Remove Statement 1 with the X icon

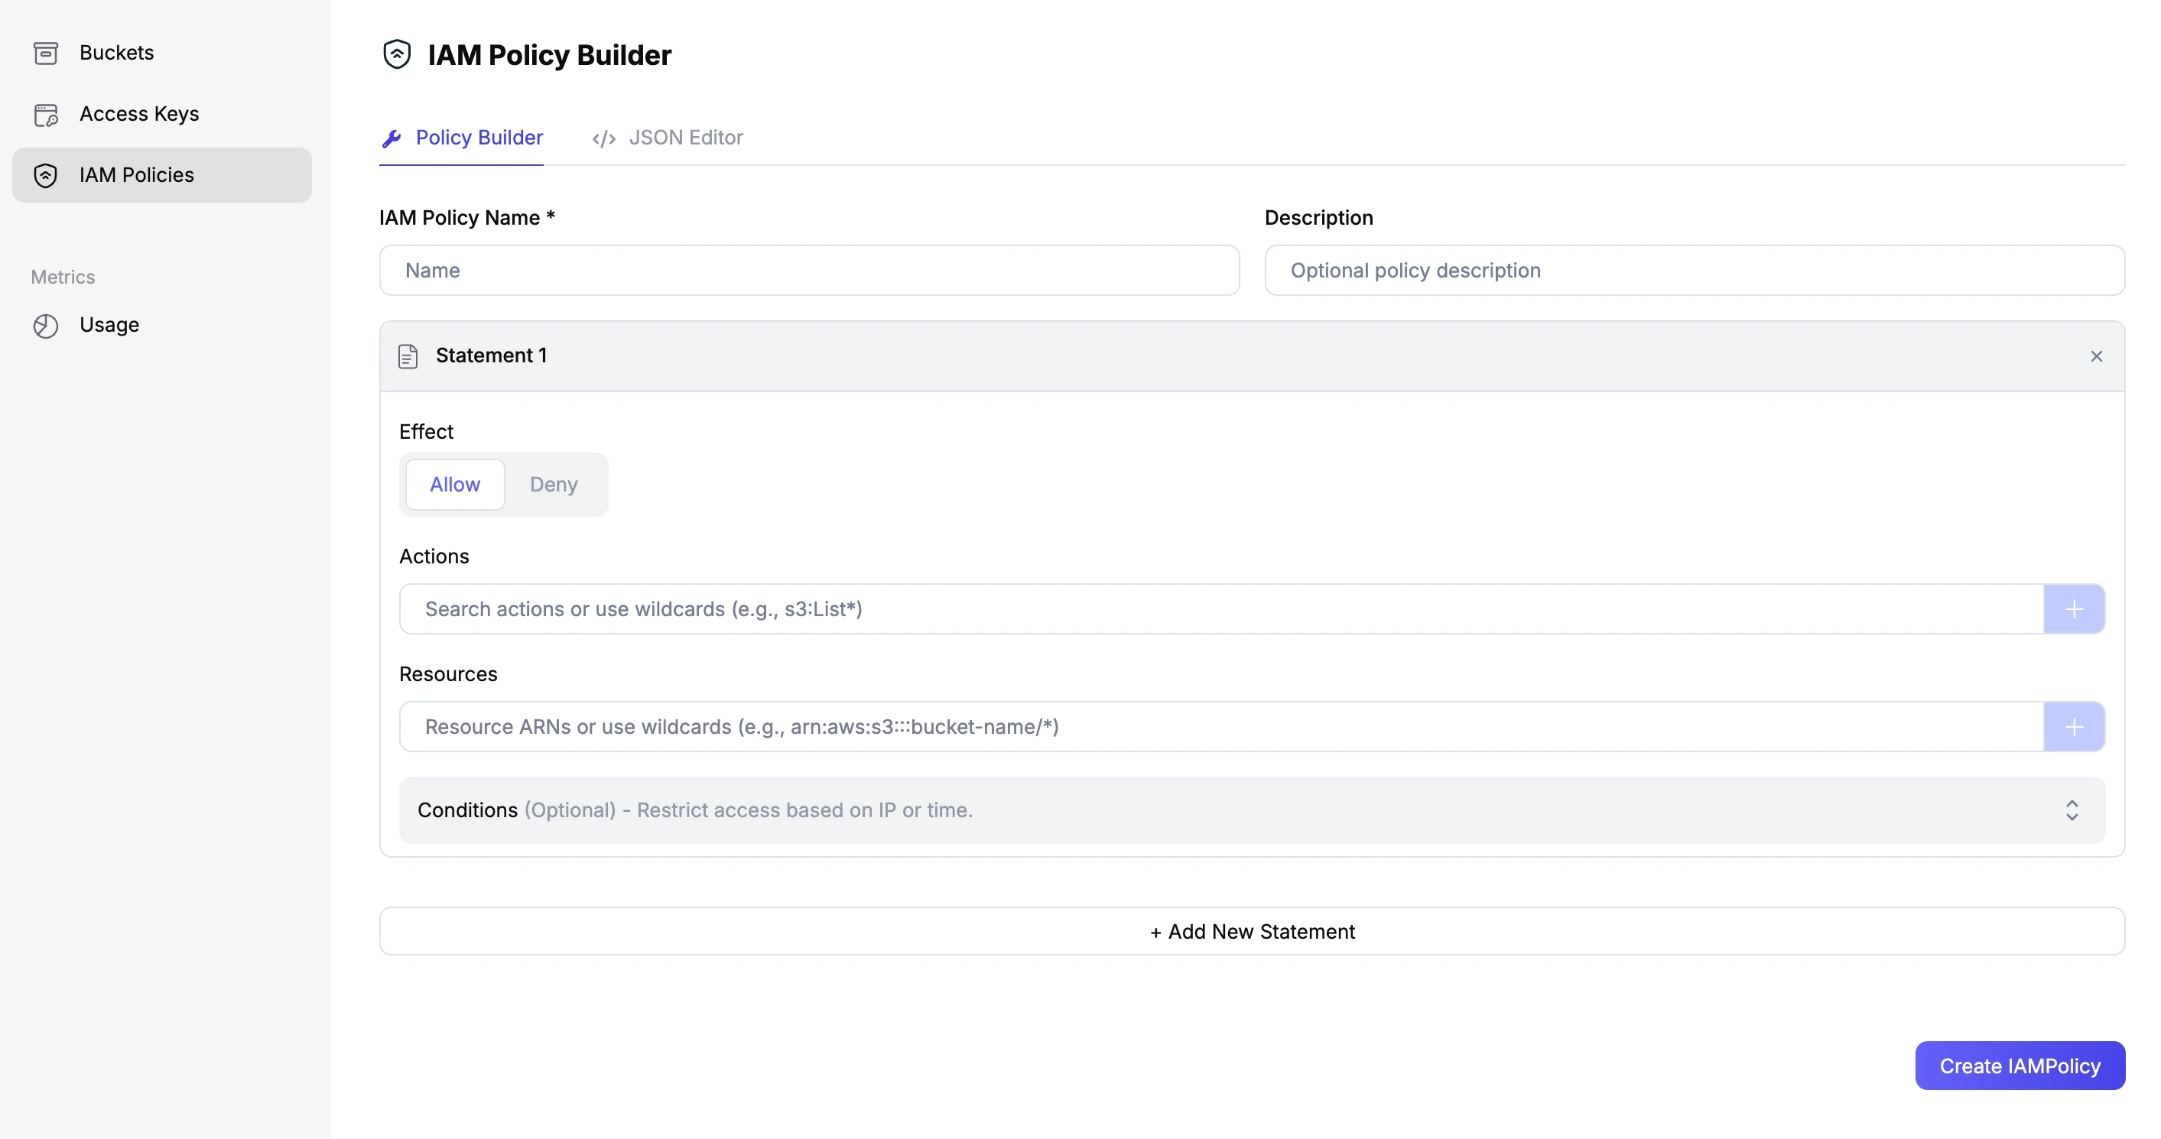tap(2095, 356)
